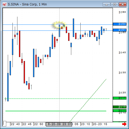Click the red scroll-forward arrow
Image resolution: width=129 pixels, height=129 pixels.
124,124
